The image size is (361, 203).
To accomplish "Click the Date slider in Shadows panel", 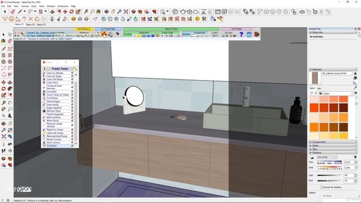I will pos(329,167).
